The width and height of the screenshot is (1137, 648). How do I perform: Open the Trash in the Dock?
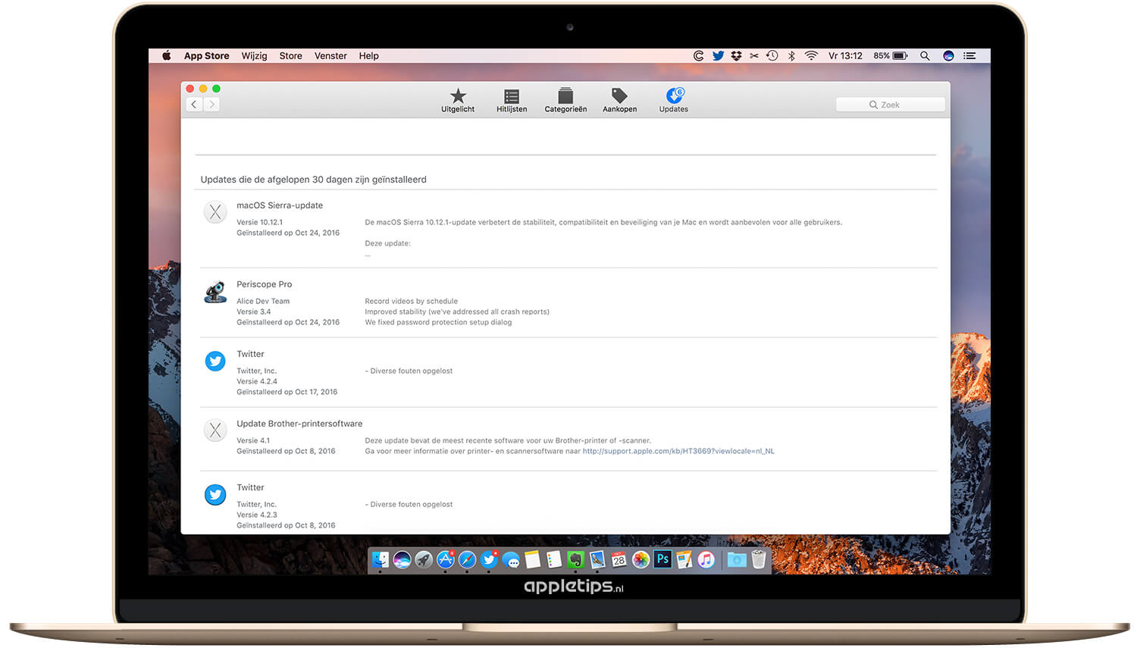[x=758, y=559]
